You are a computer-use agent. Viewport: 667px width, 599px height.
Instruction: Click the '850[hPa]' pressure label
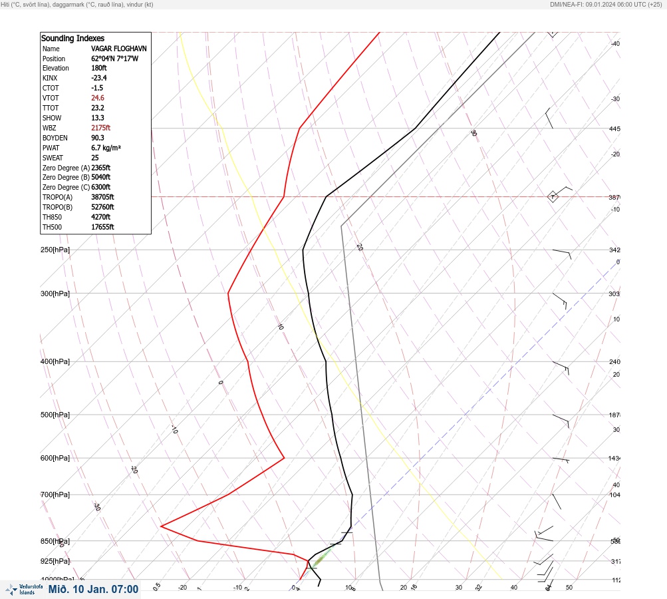tap(55, 541)
